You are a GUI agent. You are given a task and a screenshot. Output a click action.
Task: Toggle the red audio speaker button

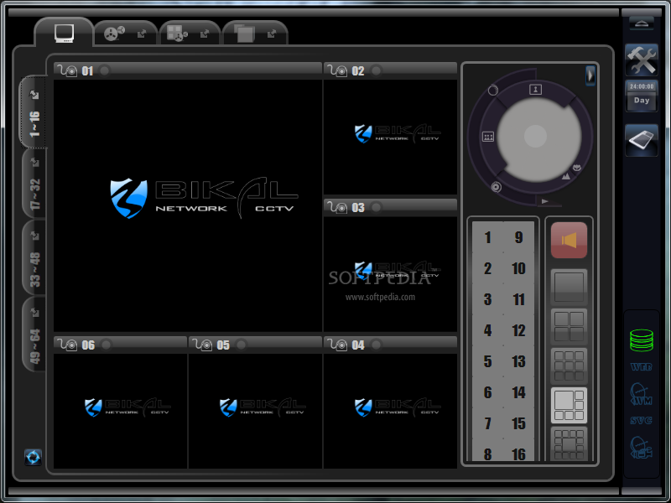click(x=569, y=240)
